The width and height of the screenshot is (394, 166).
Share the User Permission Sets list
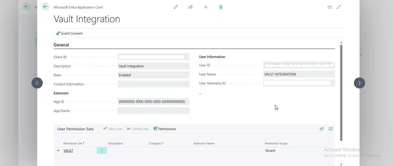322,129
